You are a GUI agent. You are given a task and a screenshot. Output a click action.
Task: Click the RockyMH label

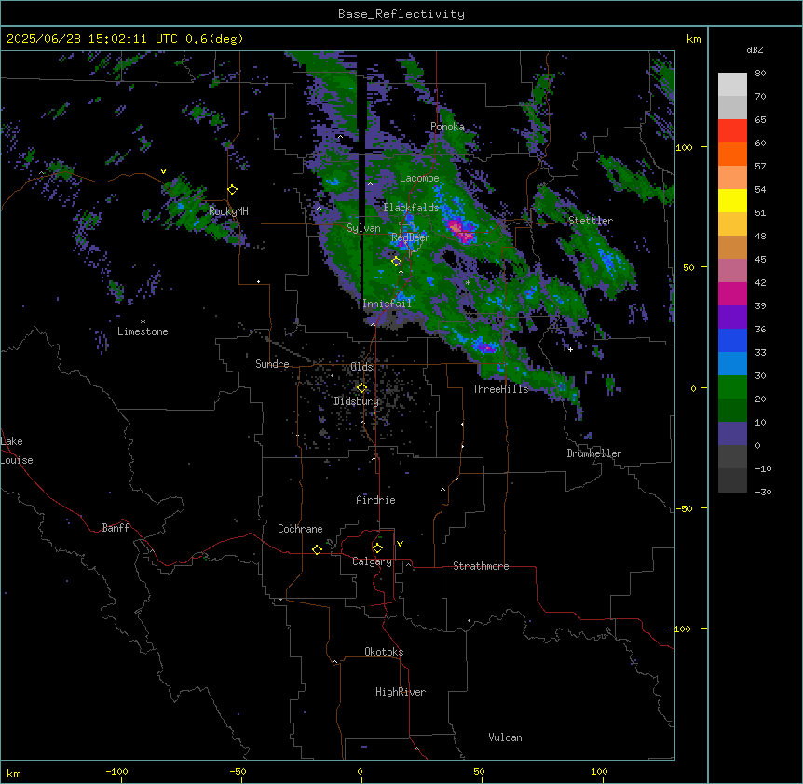228,211
